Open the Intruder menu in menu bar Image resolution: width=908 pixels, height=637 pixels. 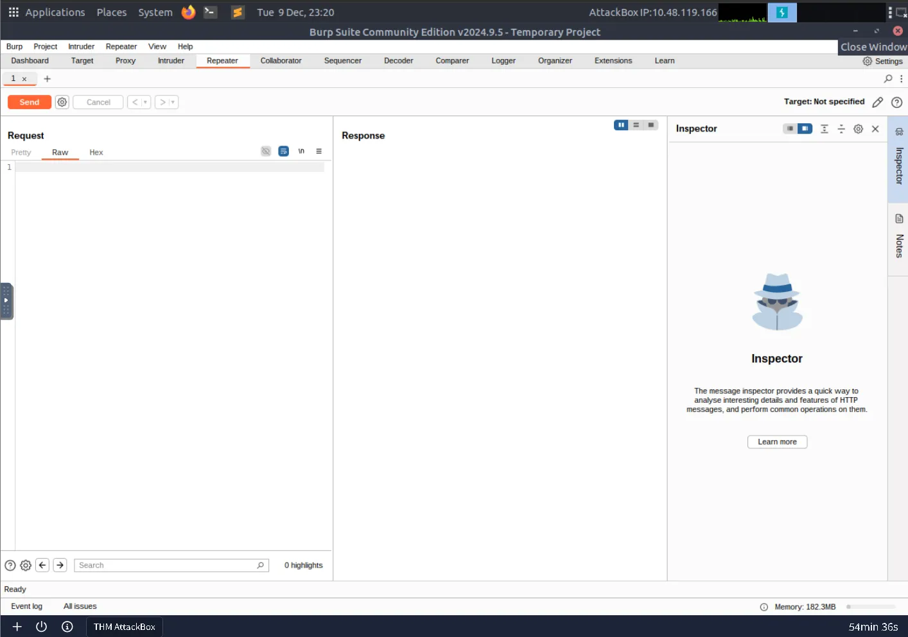(81, 47)
